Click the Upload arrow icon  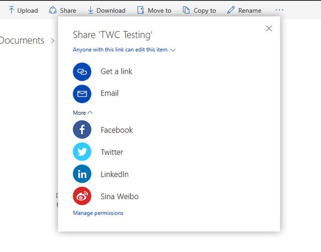[12, 10]
